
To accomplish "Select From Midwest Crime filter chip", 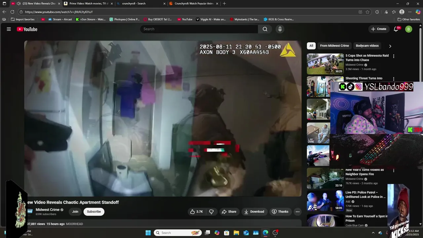I will [334, 46].
